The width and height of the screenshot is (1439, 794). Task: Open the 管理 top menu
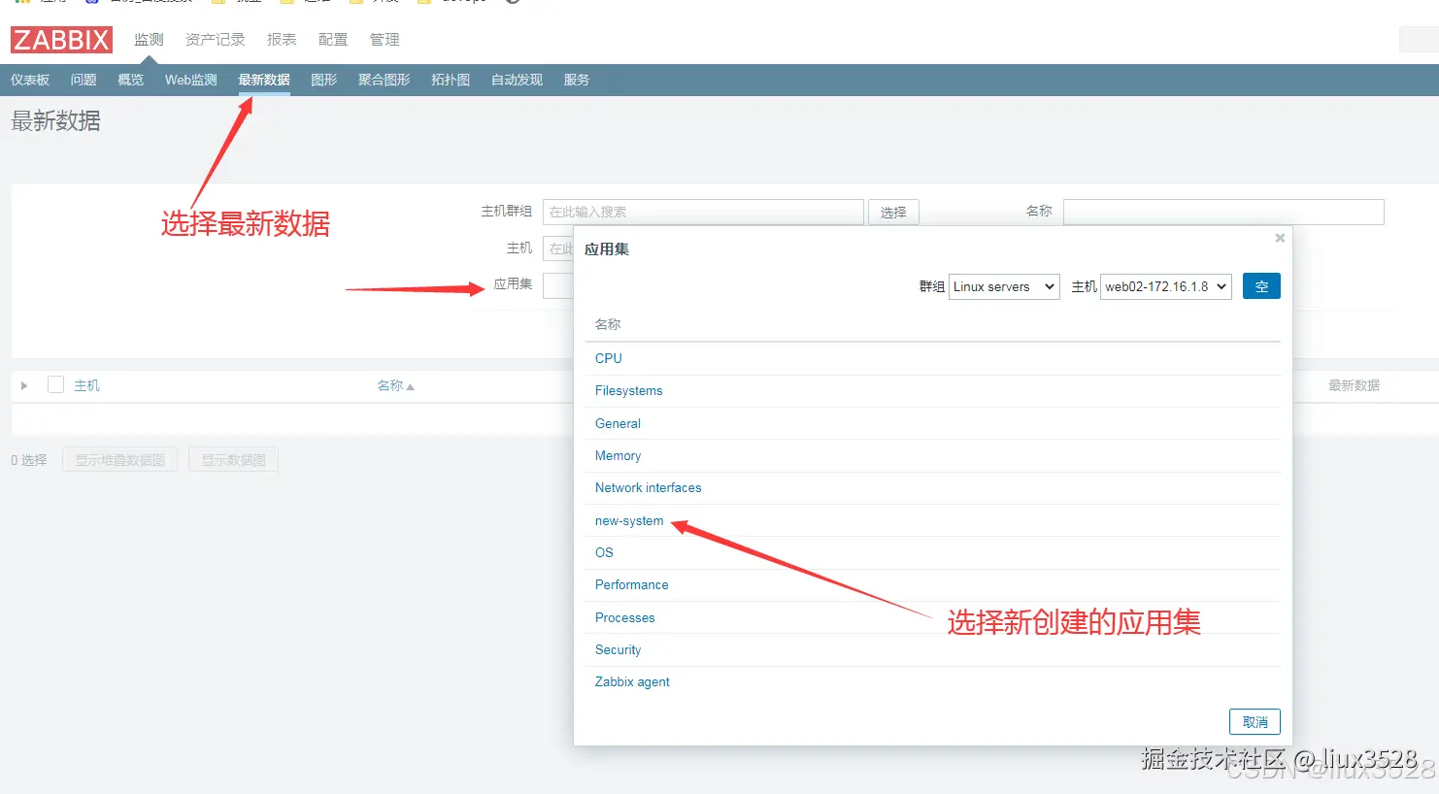click(x=385, y=40)
